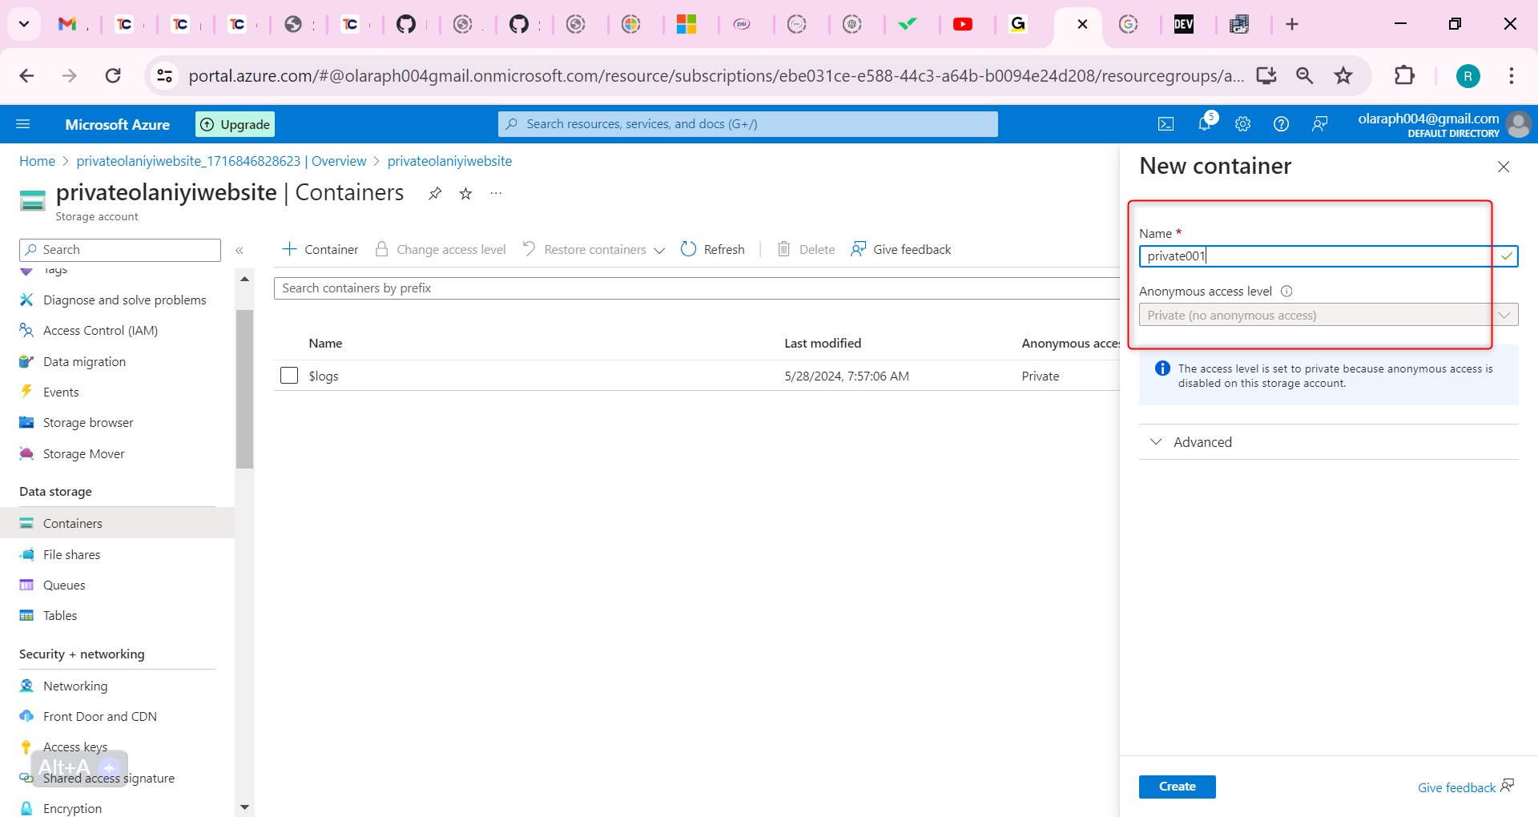Image resolution: width=1538 pixels, height=817 pixels.
Task: Click Give feedback link in New container panel
Action: (1465, 787)
